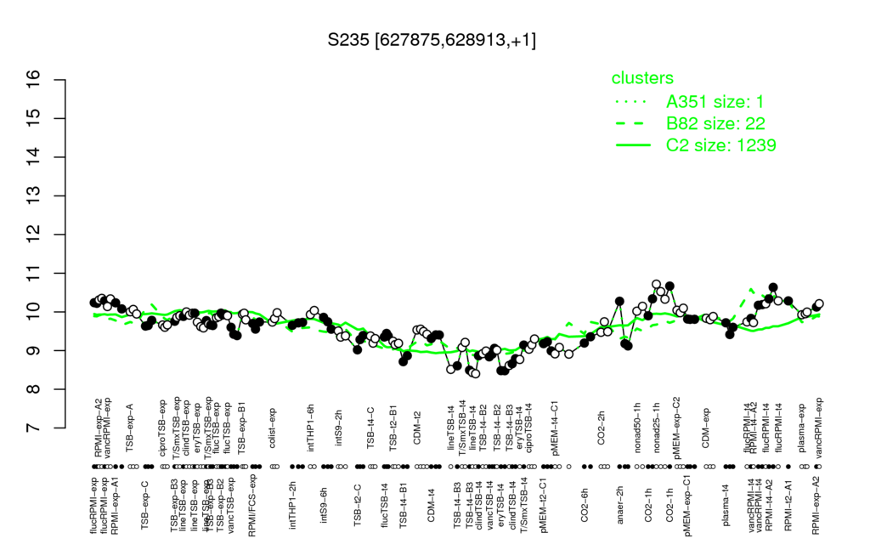Screen dimensions: 870x544
Task: Click x-axis label "ciproTSB-exp"
Action: click(x=163, y=427)
